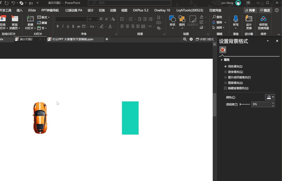The width and height of the screenshot is (282, 181).
Task: Enable the 隐藏背景图形 checkbox
Action: tap(226, 88)
